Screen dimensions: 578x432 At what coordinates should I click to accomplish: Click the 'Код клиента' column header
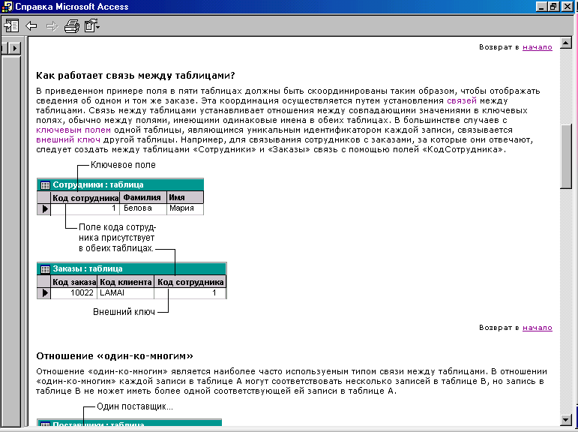click(x=126, y=282)
